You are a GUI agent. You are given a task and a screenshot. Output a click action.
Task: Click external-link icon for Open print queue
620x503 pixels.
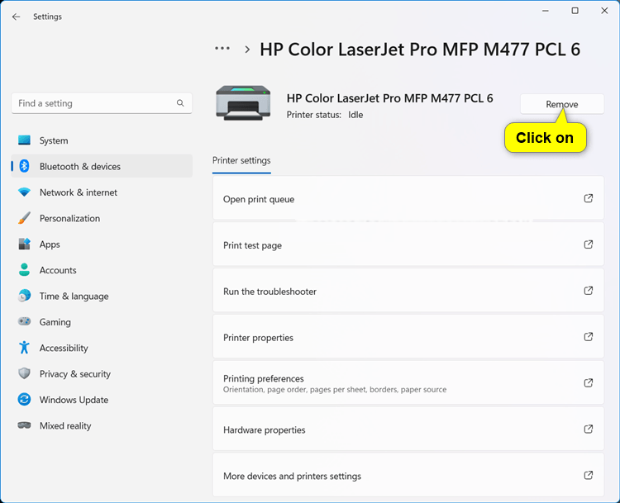[x=589, y=198]
